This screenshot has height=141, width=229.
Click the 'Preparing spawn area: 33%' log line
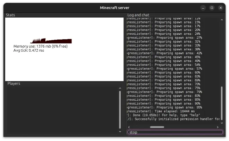(163, 46)
